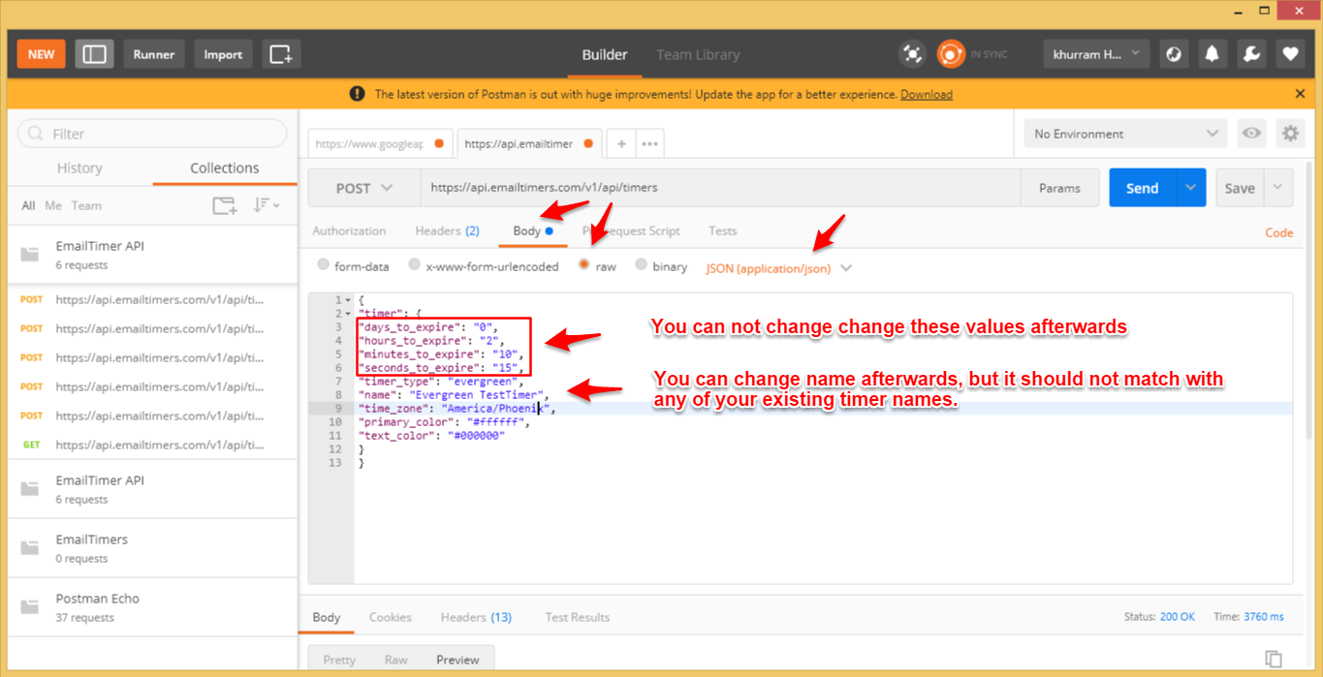The width and height of the screenshot is (1323, 677).
Task: Click the Filter search field
Action: [152, 134]
